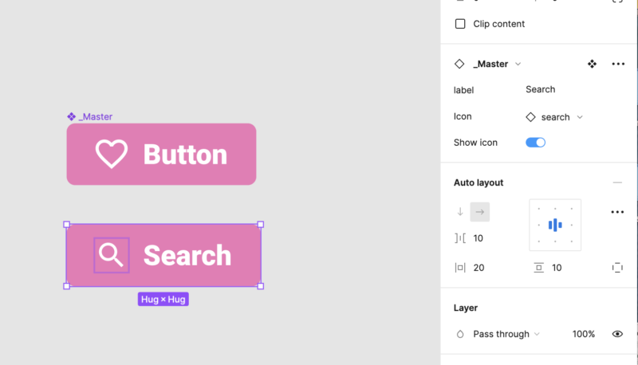
Task: Open the Icon search swap dropdown
Action: 555,117
